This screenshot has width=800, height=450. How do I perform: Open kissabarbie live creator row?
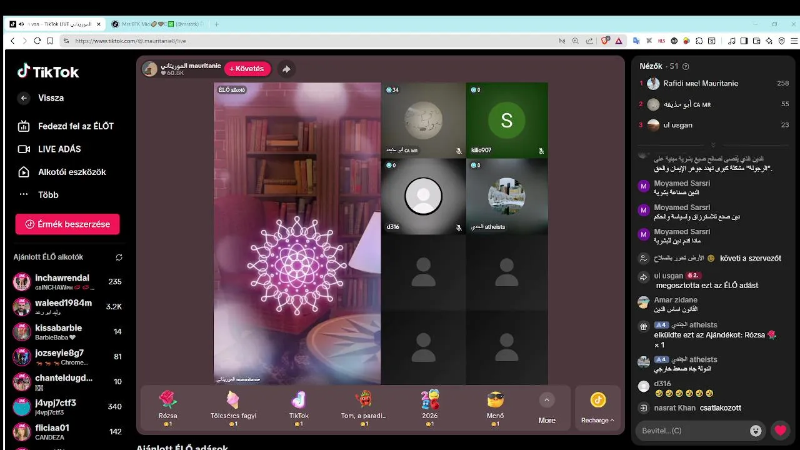click(x=67, y=332)
